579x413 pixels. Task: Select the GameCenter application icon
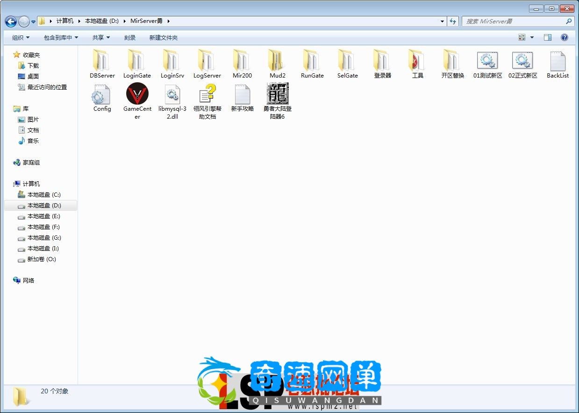coord(137,94)
